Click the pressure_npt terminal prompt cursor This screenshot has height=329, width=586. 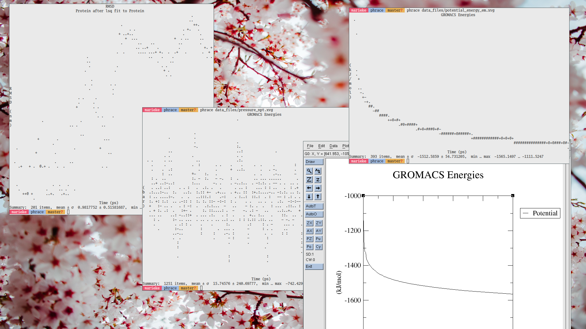coord(201,288)
